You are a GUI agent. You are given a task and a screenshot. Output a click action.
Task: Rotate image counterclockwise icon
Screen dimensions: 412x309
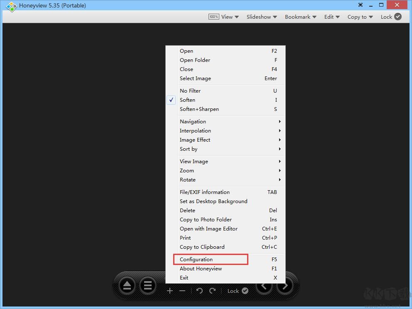coord(199,291)
